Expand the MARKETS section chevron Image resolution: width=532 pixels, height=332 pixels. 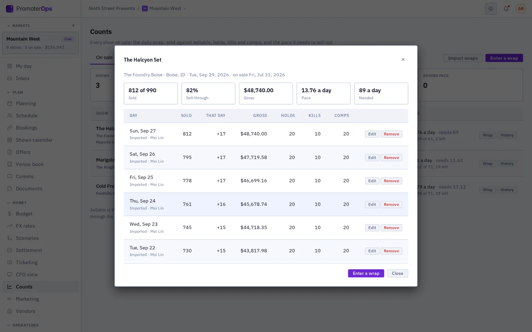(9, 26)
